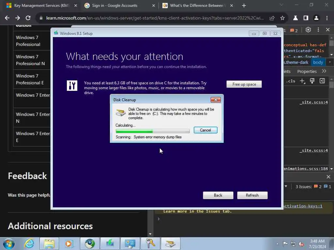334x250 pixels.
Task: Open log level dropdown arrow in console
Action: [x=286, y=187]
